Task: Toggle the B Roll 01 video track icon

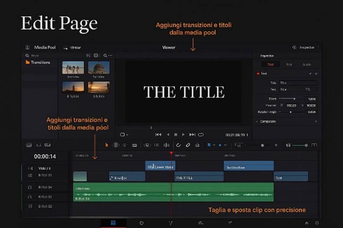Action: coord(30,176)
